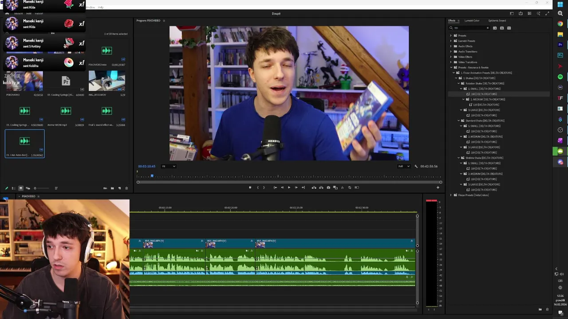Adjust project thumbnail size slider

41,188
